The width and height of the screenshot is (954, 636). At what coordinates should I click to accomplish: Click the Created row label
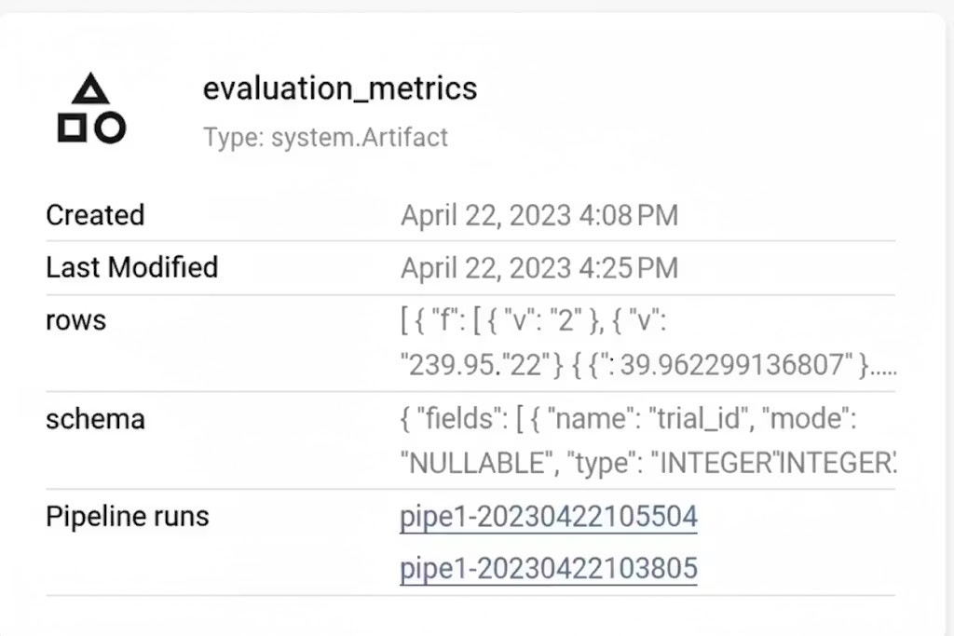[x=94, y=215]
